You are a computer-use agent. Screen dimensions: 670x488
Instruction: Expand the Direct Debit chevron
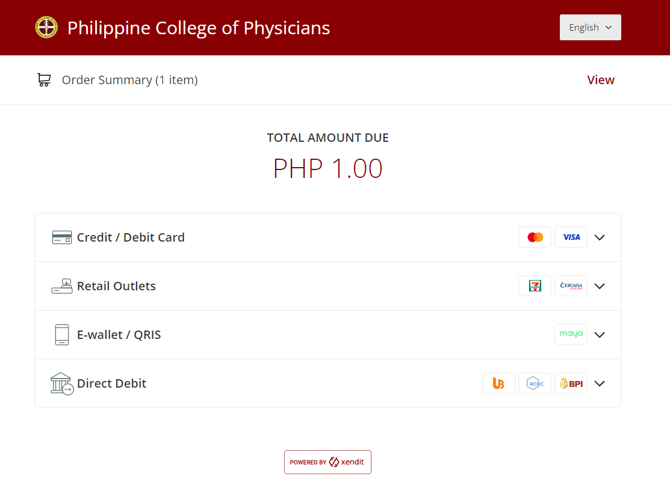point(600,383)
